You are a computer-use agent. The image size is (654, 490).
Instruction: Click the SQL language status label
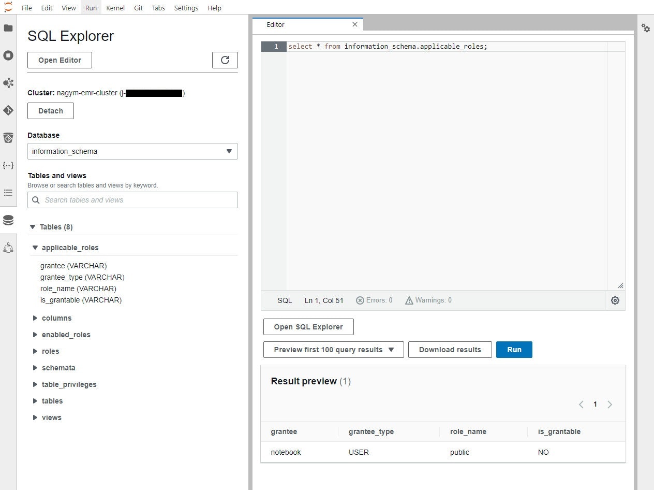click(285, 300)
